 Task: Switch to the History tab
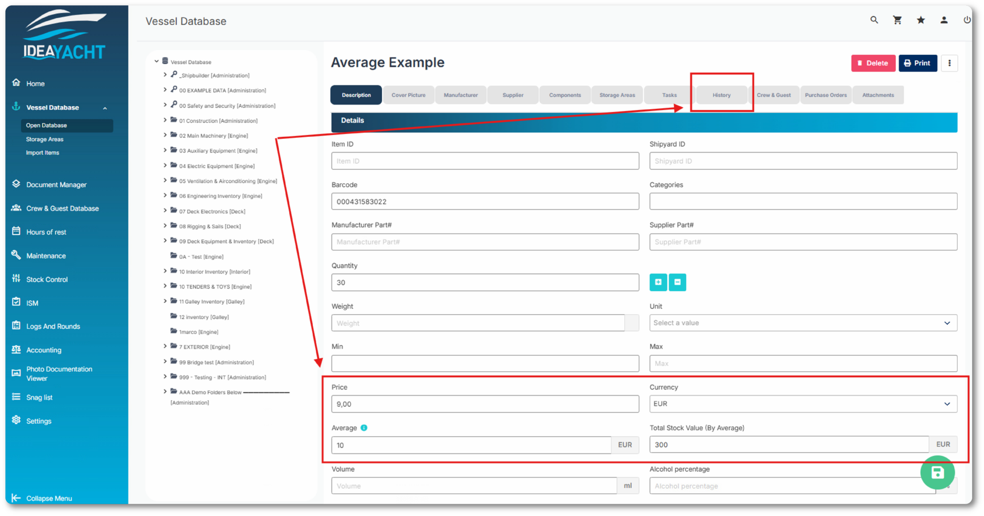[721, 95]
